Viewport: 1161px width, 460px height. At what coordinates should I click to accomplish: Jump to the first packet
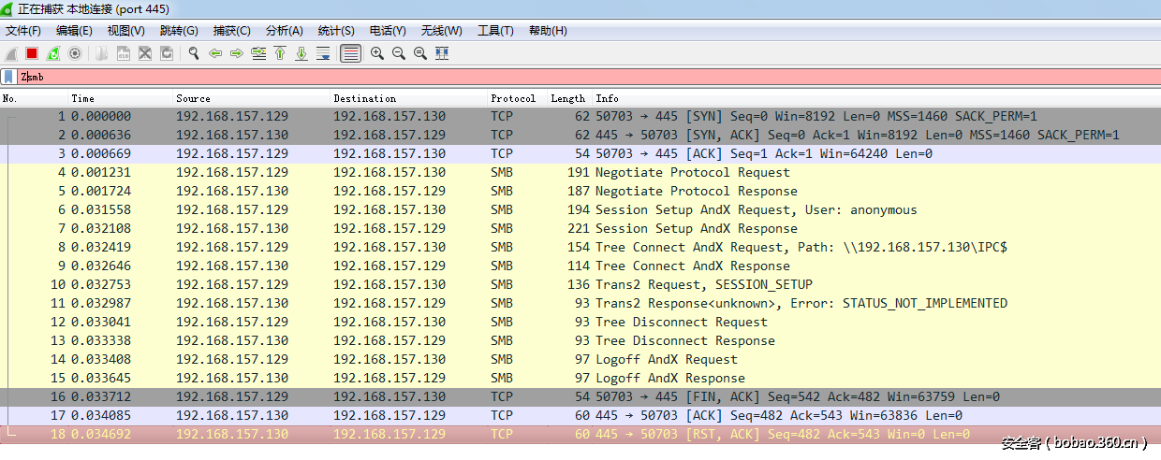click(x=280, y=53)
